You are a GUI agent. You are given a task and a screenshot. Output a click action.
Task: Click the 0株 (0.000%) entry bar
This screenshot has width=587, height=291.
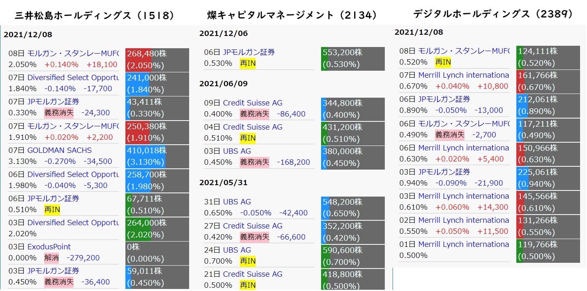point(157,253)
